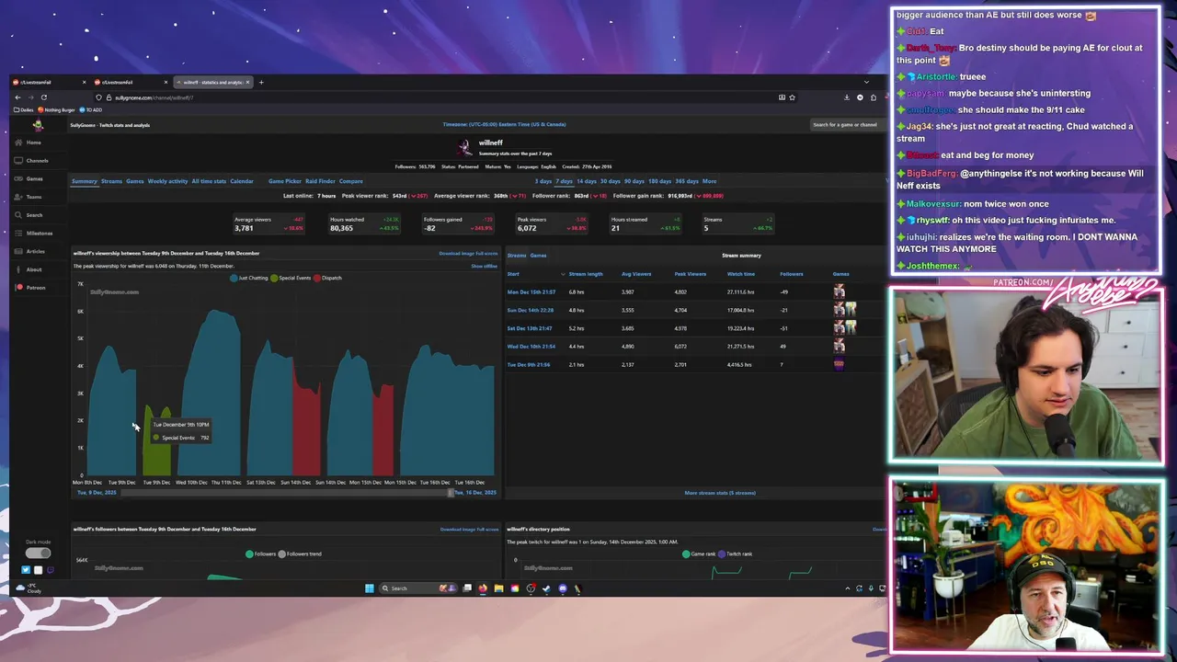Open Patreon link in the sidebar
Image resolution: width=1177 pixels, height=662 pixels.
click(29, 288)
